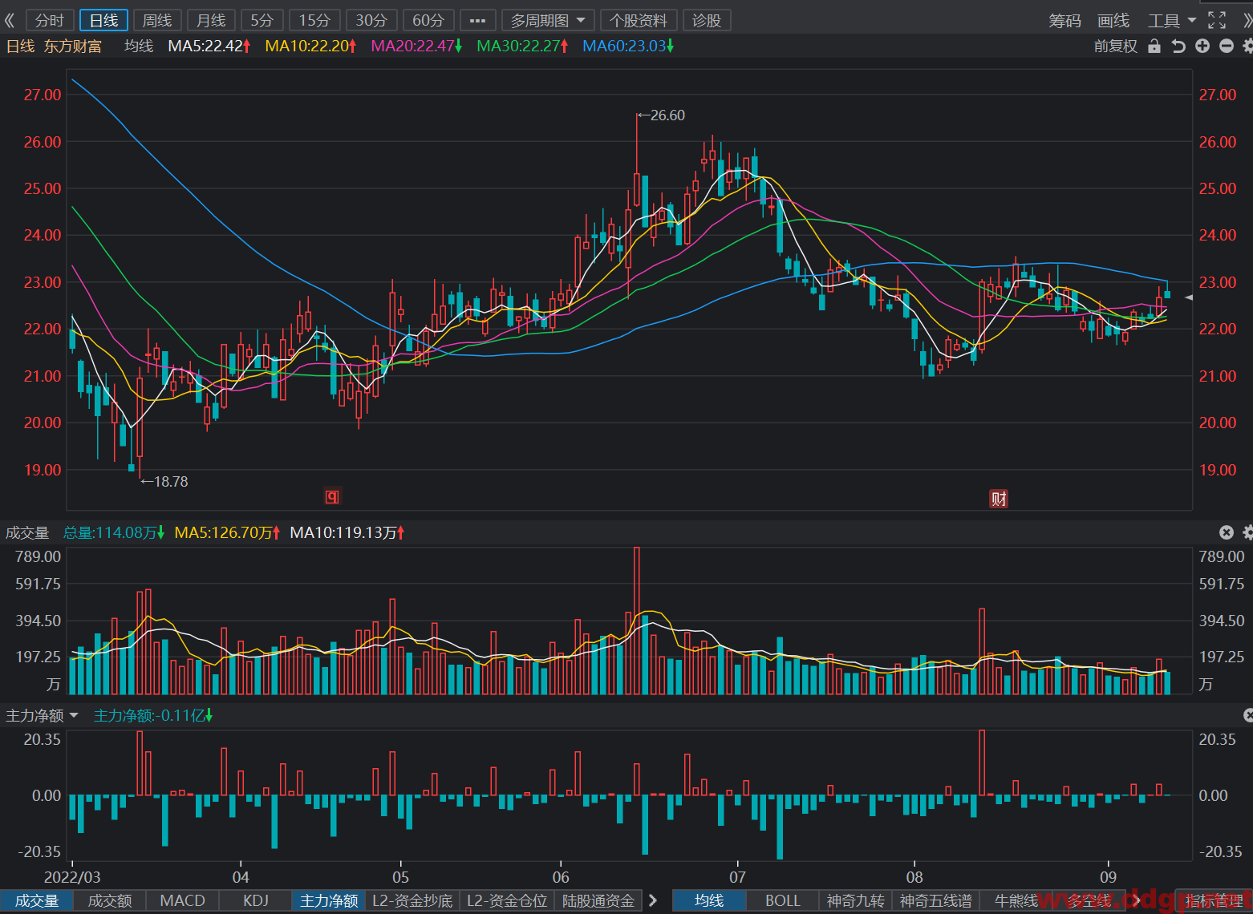Select the 日线 daily chart period
This screenshot has width=1253, height=914.
tap(103, 20)
